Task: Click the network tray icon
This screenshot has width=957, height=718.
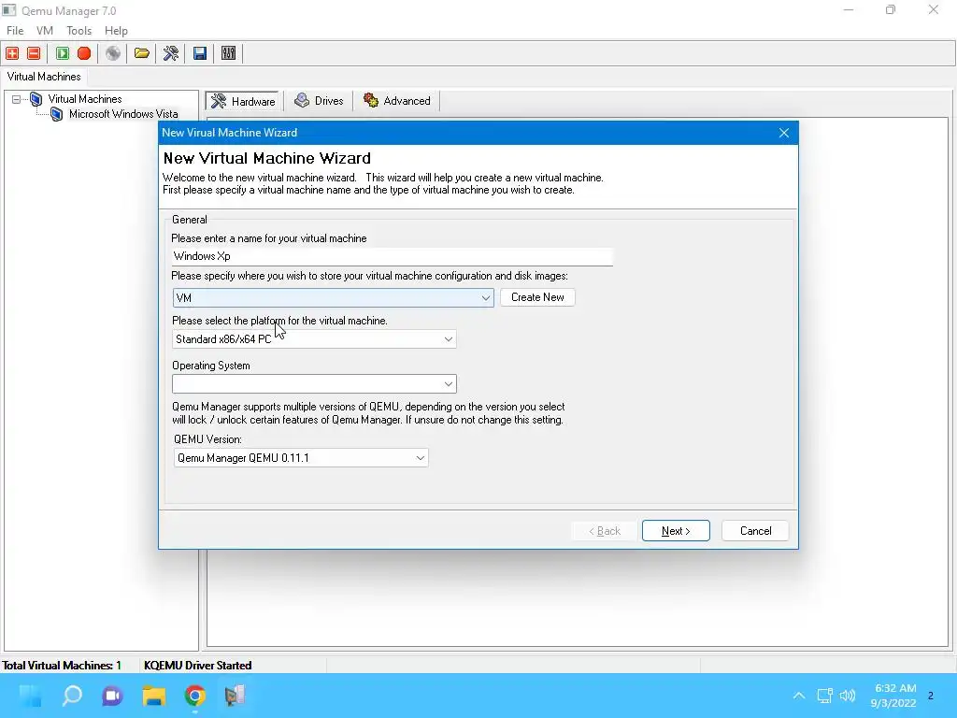Action: point(824,696)
